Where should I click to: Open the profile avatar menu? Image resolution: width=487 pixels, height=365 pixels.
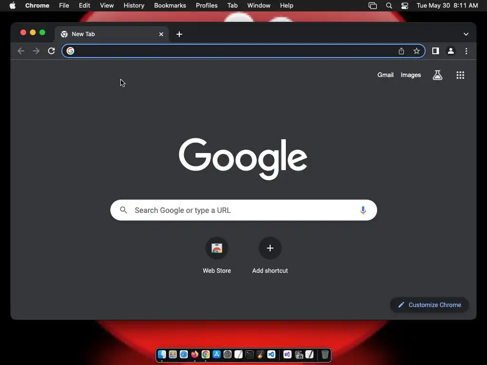click(x=451, y=51)
